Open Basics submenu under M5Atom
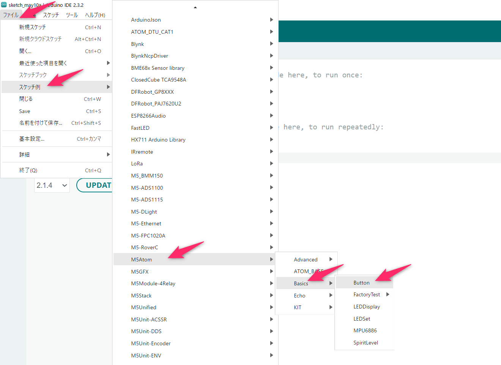This screenshot has height=365, width=501. tap(306, 283)
